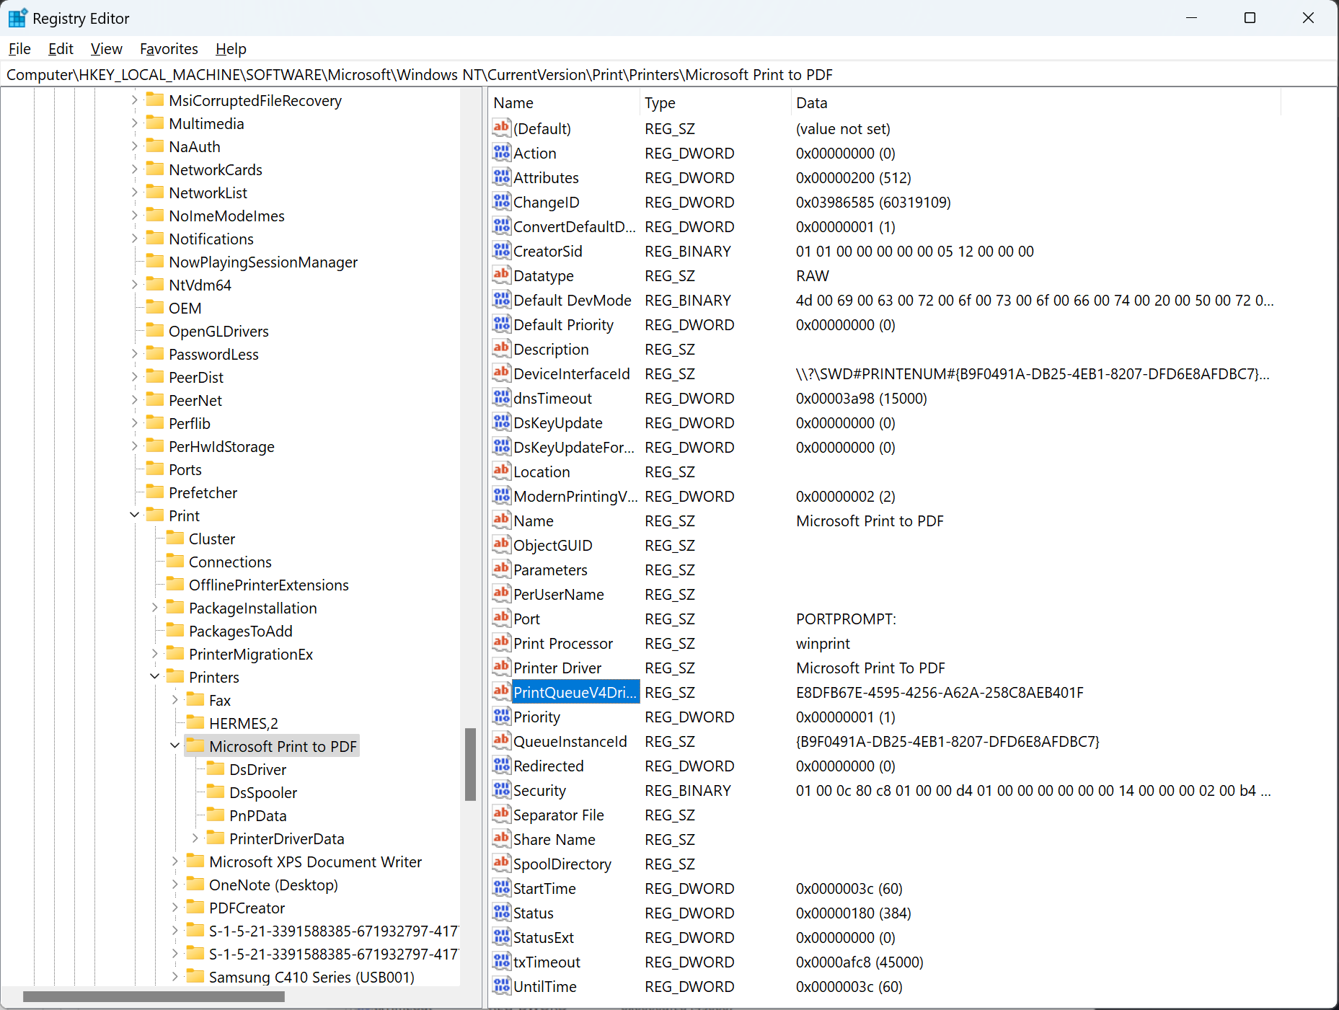
Task: Collapse the Print key in tree
Action: click(135, 515)
